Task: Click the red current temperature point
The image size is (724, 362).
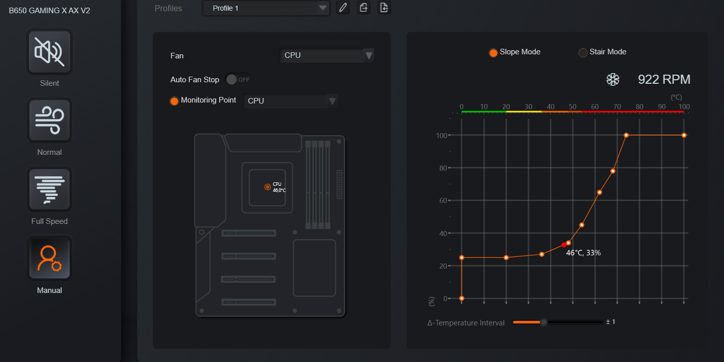Action: point(564,245)
